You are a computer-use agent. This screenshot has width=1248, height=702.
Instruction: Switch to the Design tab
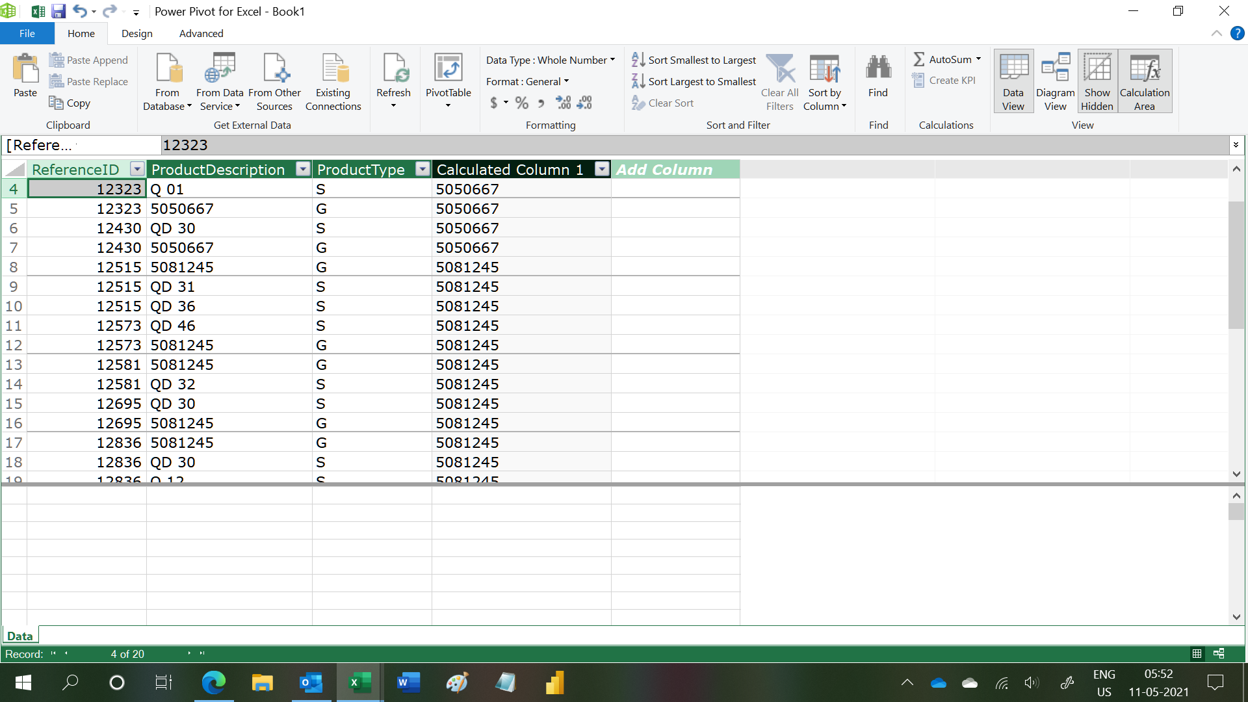click(136, 33)
